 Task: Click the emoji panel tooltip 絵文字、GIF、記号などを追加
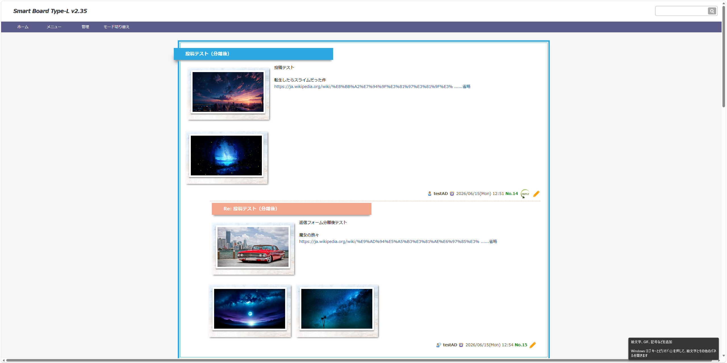click(x=651, y=342)
